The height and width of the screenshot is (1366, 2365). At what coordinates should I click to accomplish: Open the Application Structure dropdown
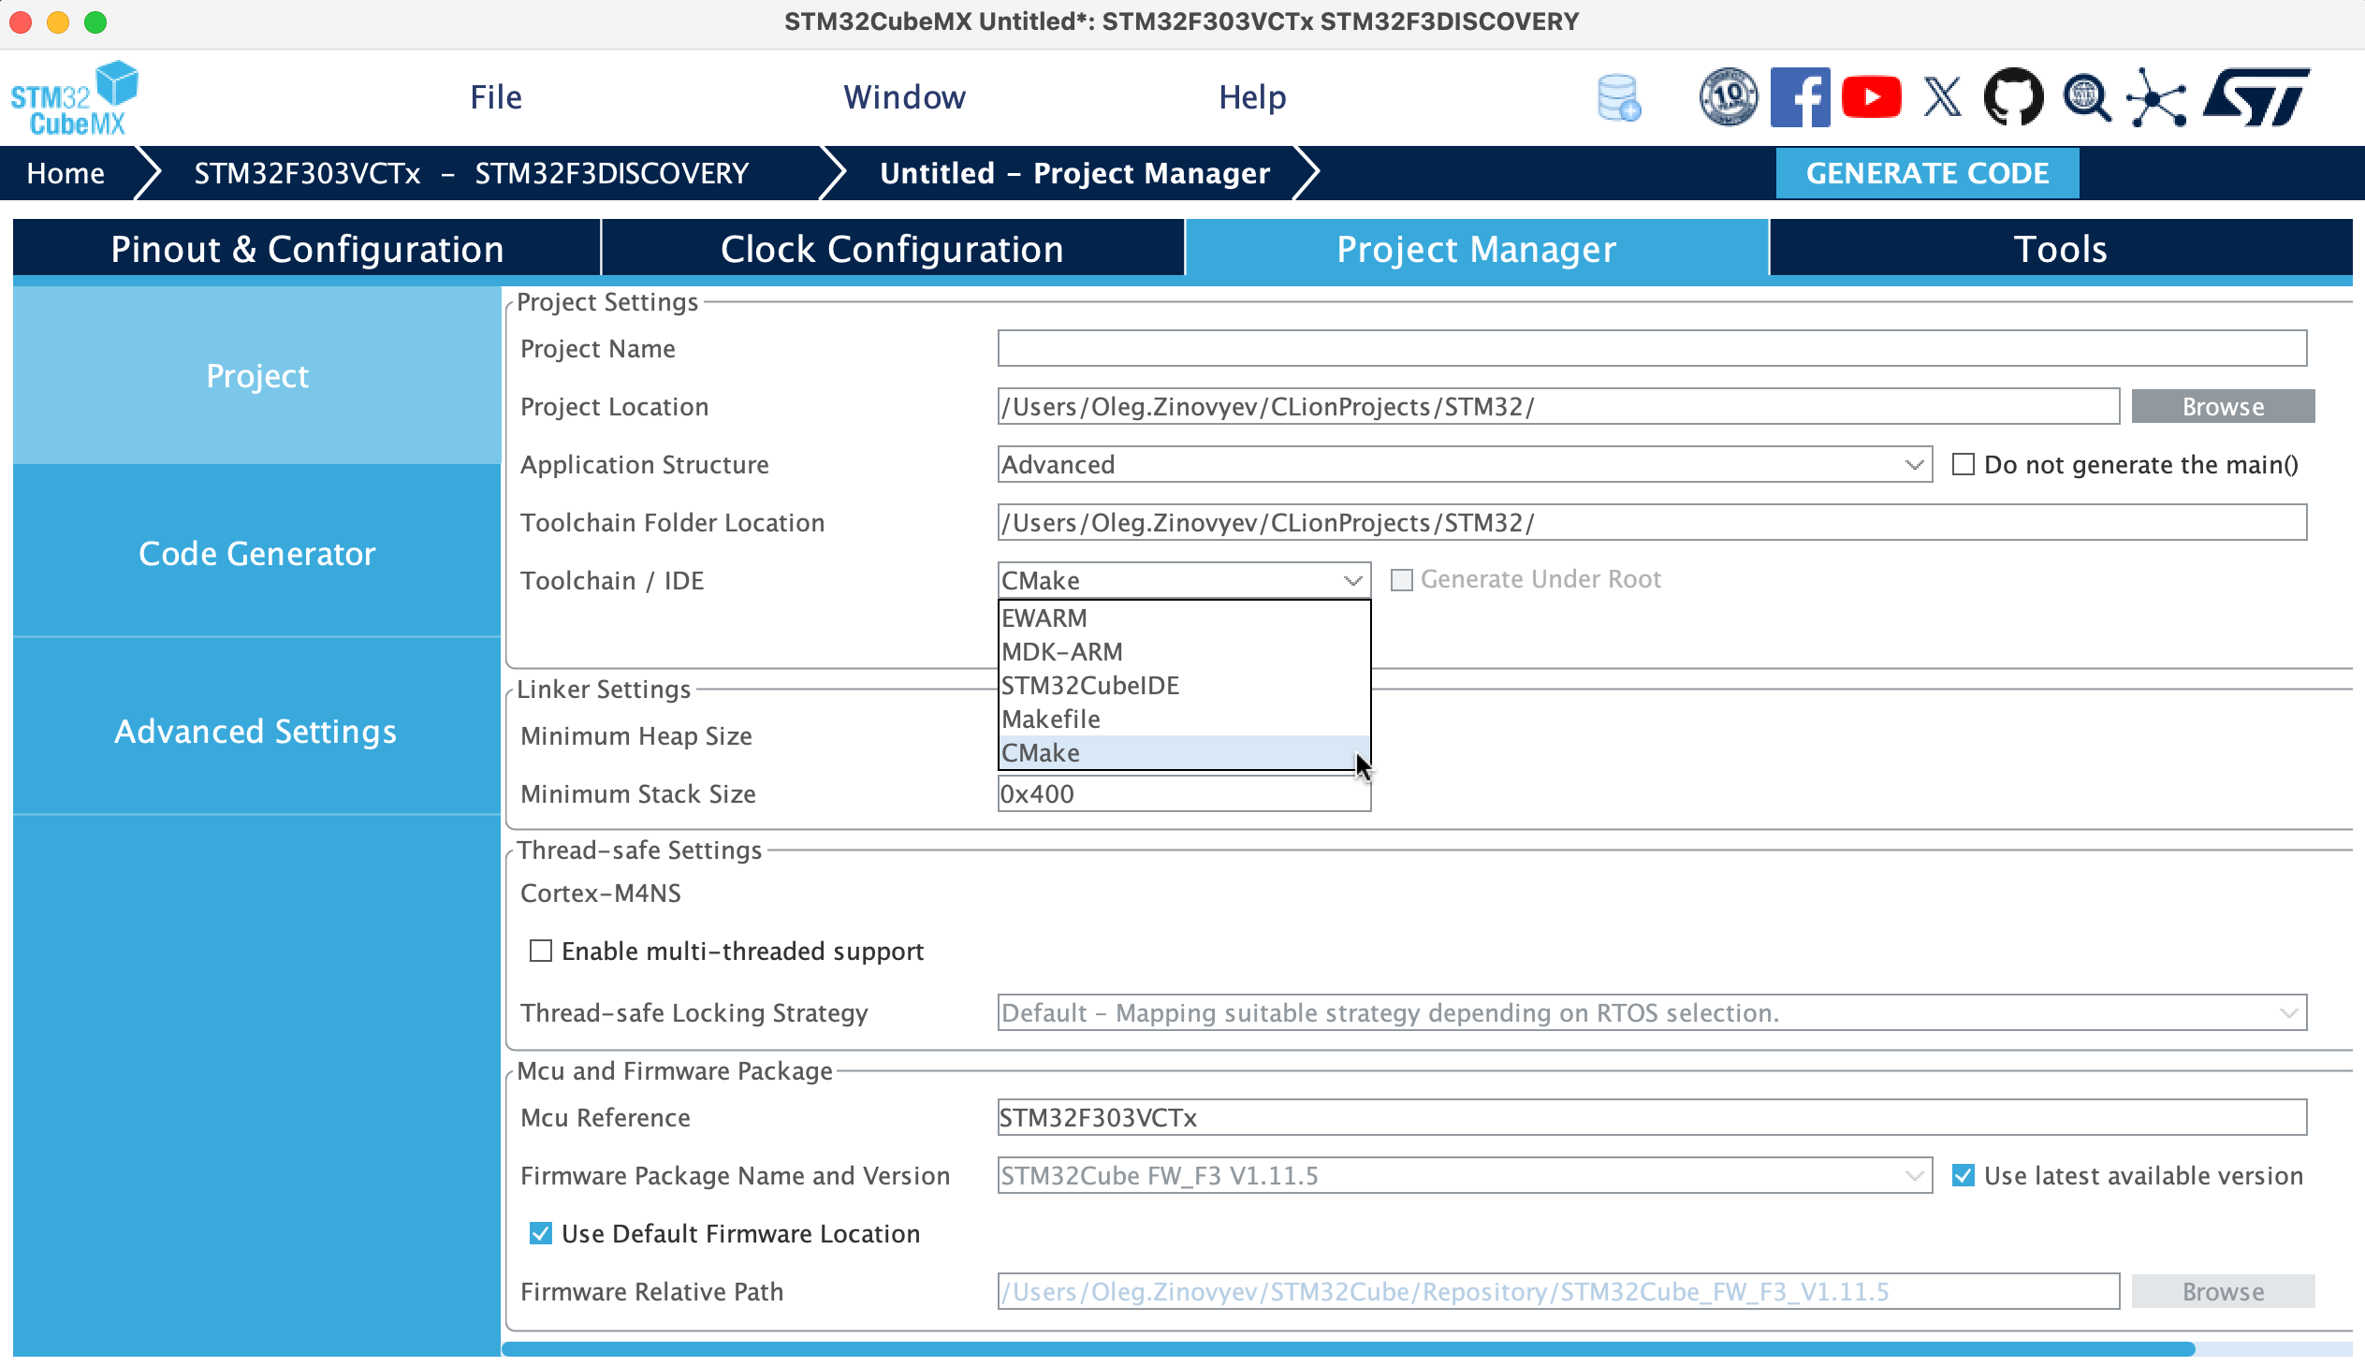[x=1913, y=464]
